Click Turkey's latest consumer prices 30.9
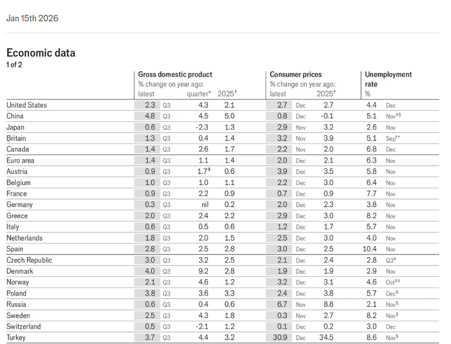The height and width of the screenshot is (344, 451). coord(280,338)
